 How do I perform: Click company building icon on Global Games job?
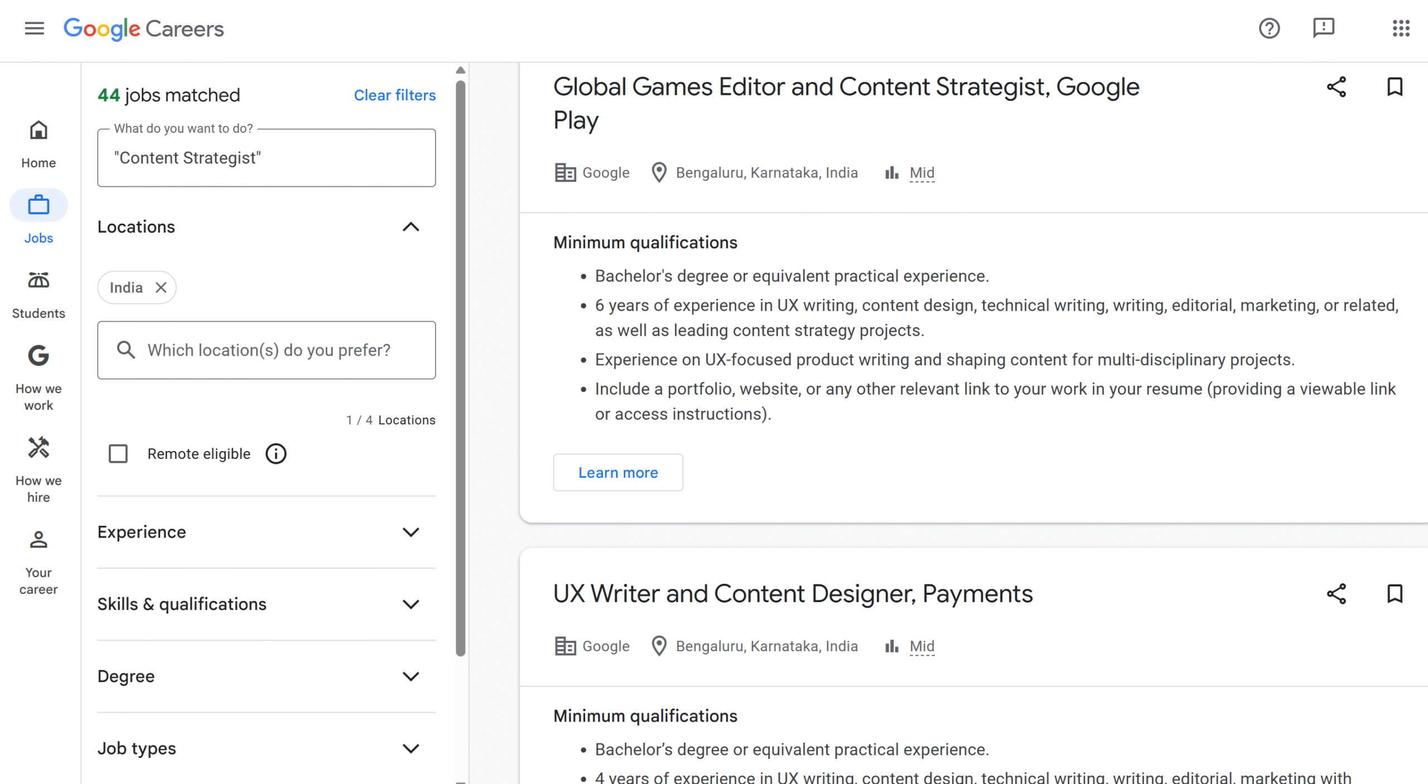[x=565, y=172]
